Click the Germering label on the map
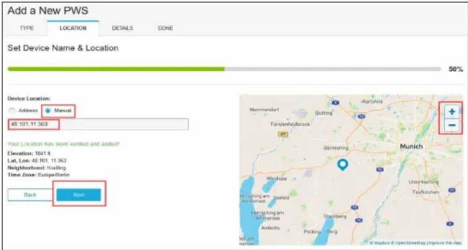This screenshot has width=468, height=250. [336, 148]
